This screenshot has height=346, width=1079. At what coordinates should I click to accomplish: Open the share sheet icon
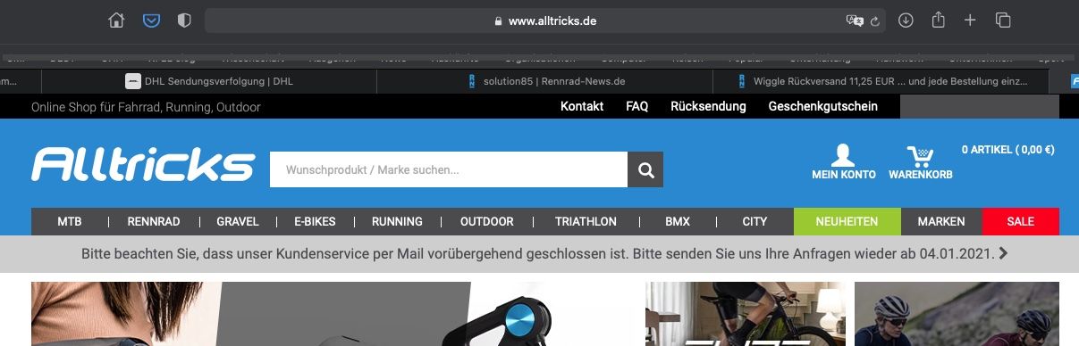coord(939,20)
